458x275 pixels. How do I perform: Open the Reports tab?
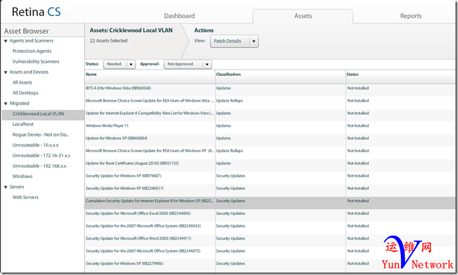(x=411, y=16)
